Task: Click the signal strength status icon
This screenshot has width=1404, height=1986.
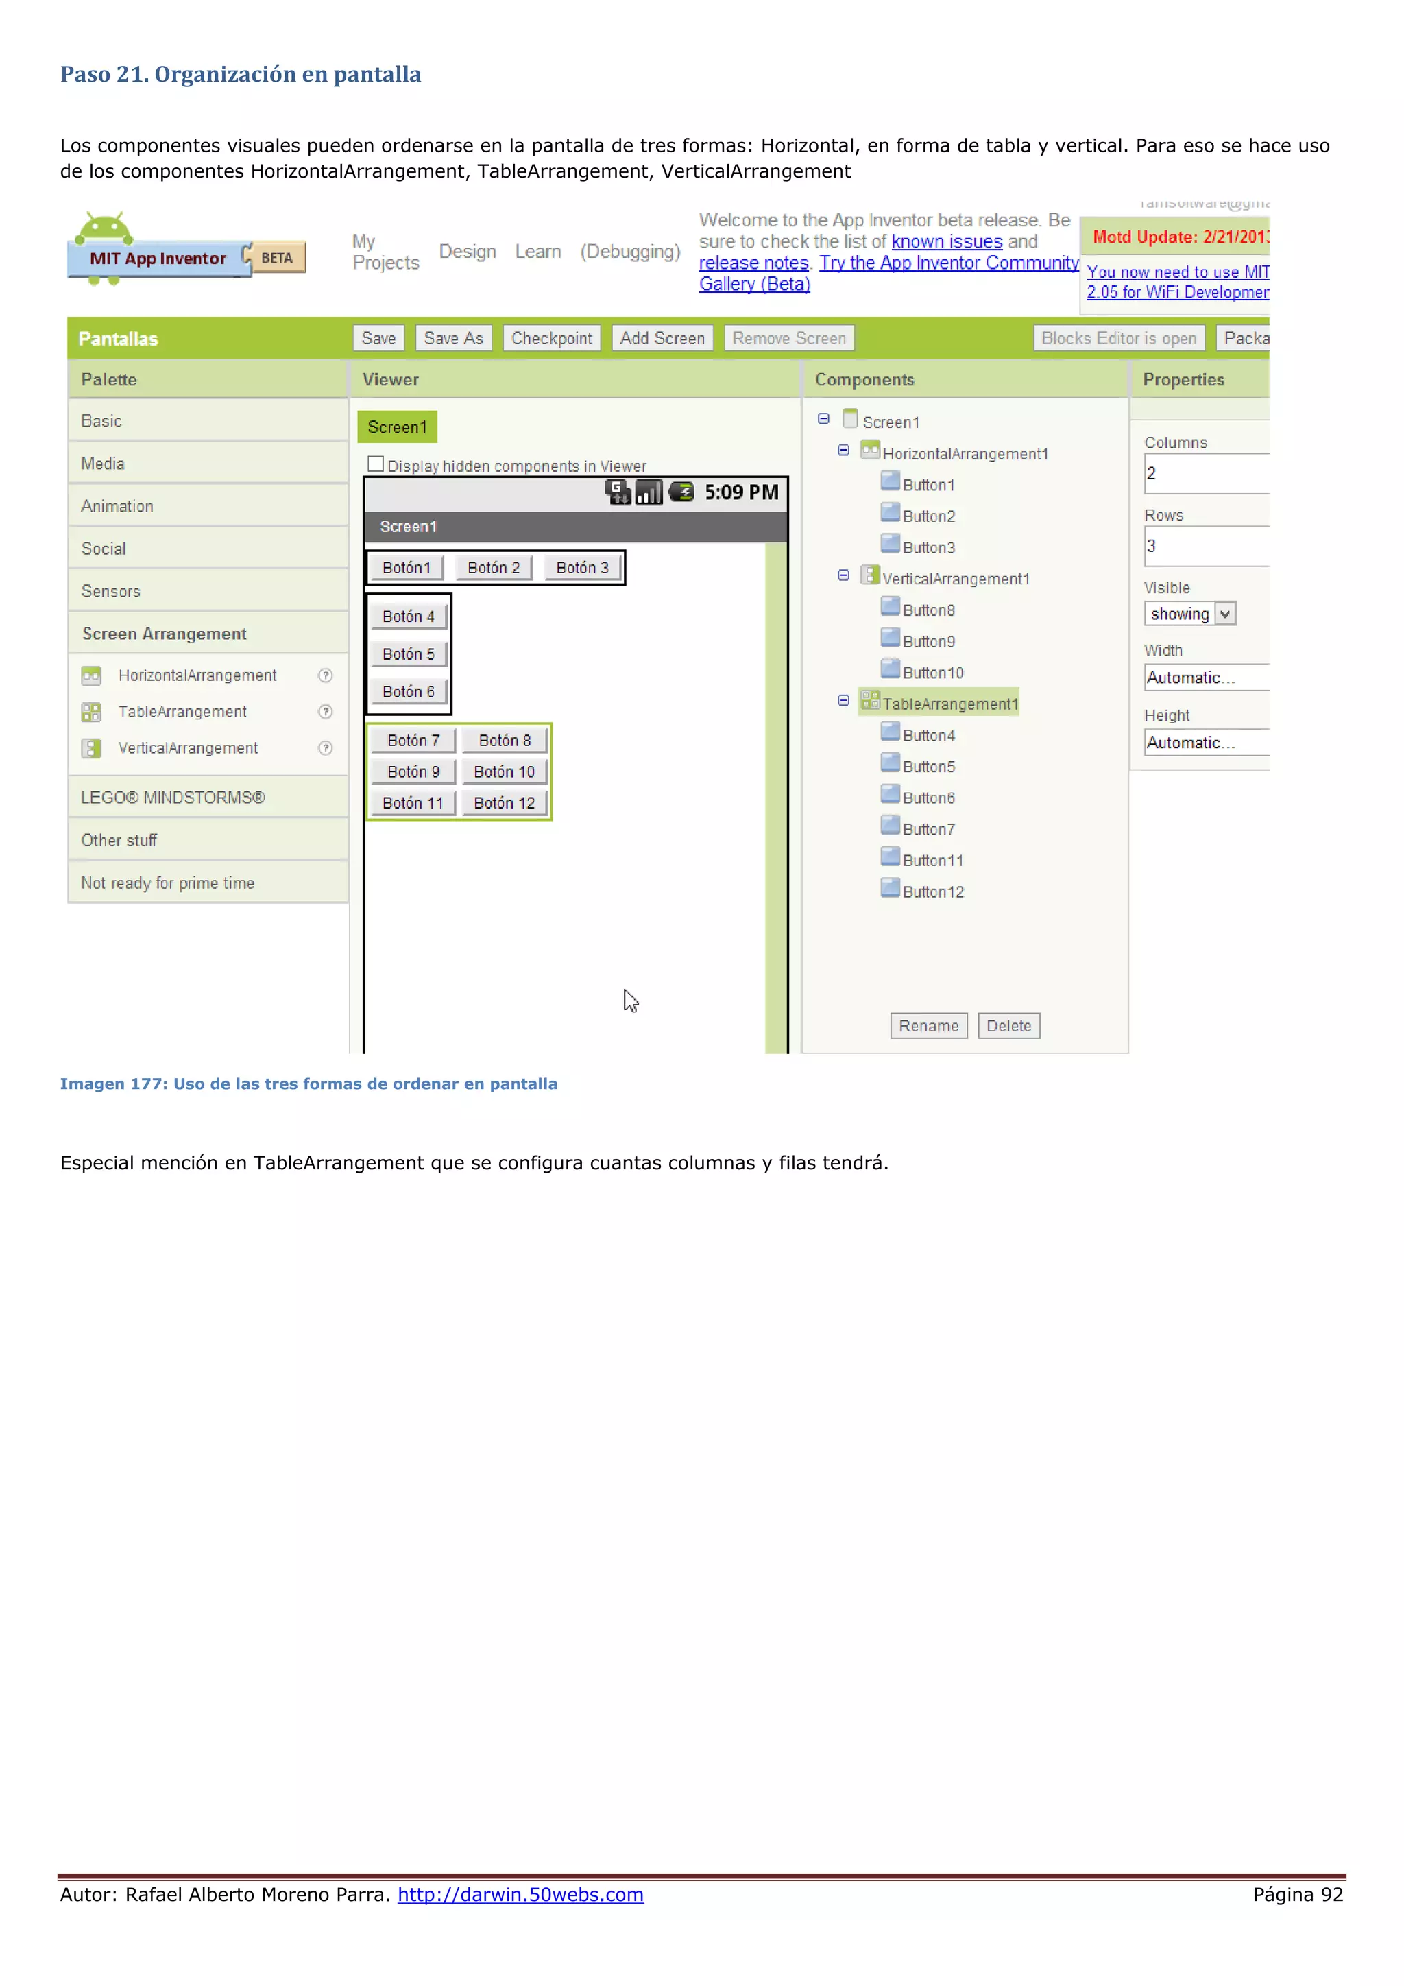Action: (x=649, y=492)
